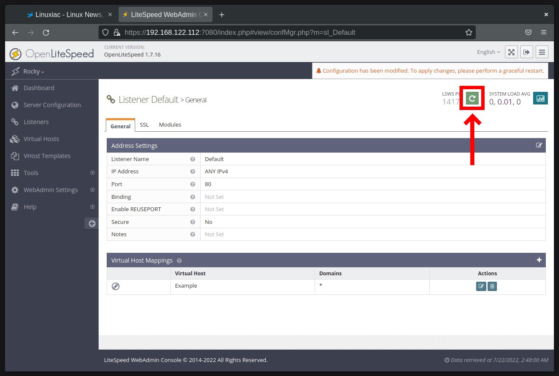Click the Binding help icon
Image resolution: width=559 pixels, height=376 pixels.
[x=193, y=197]
